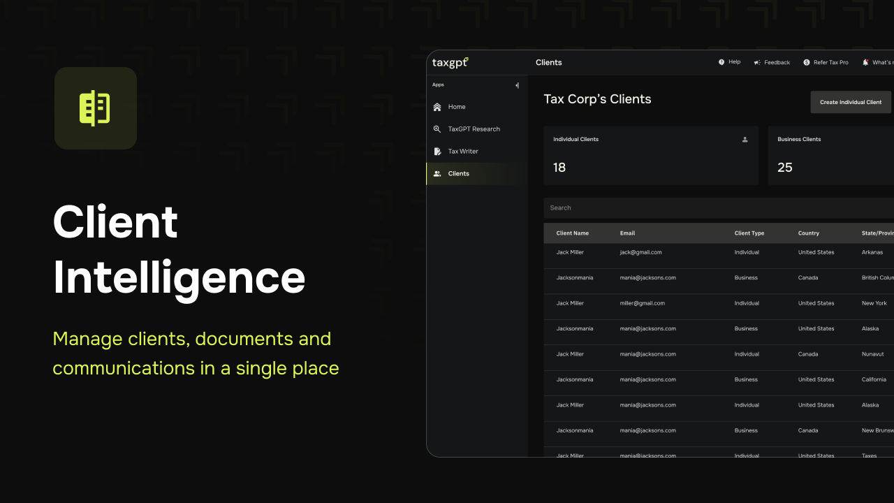
Task: Open Jack Miller in the Arkanas row
Action: click(x=570, y=252)
